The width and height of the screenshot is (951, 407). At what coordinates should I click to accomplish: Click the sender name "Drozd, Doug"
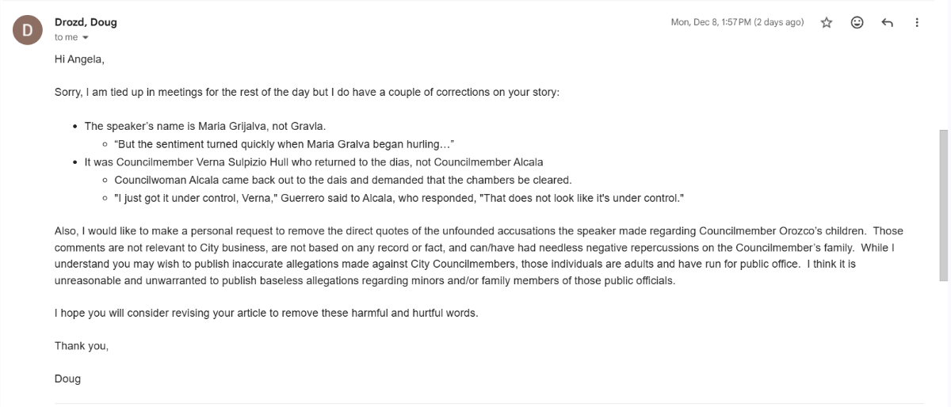click(x=86, y=22)
